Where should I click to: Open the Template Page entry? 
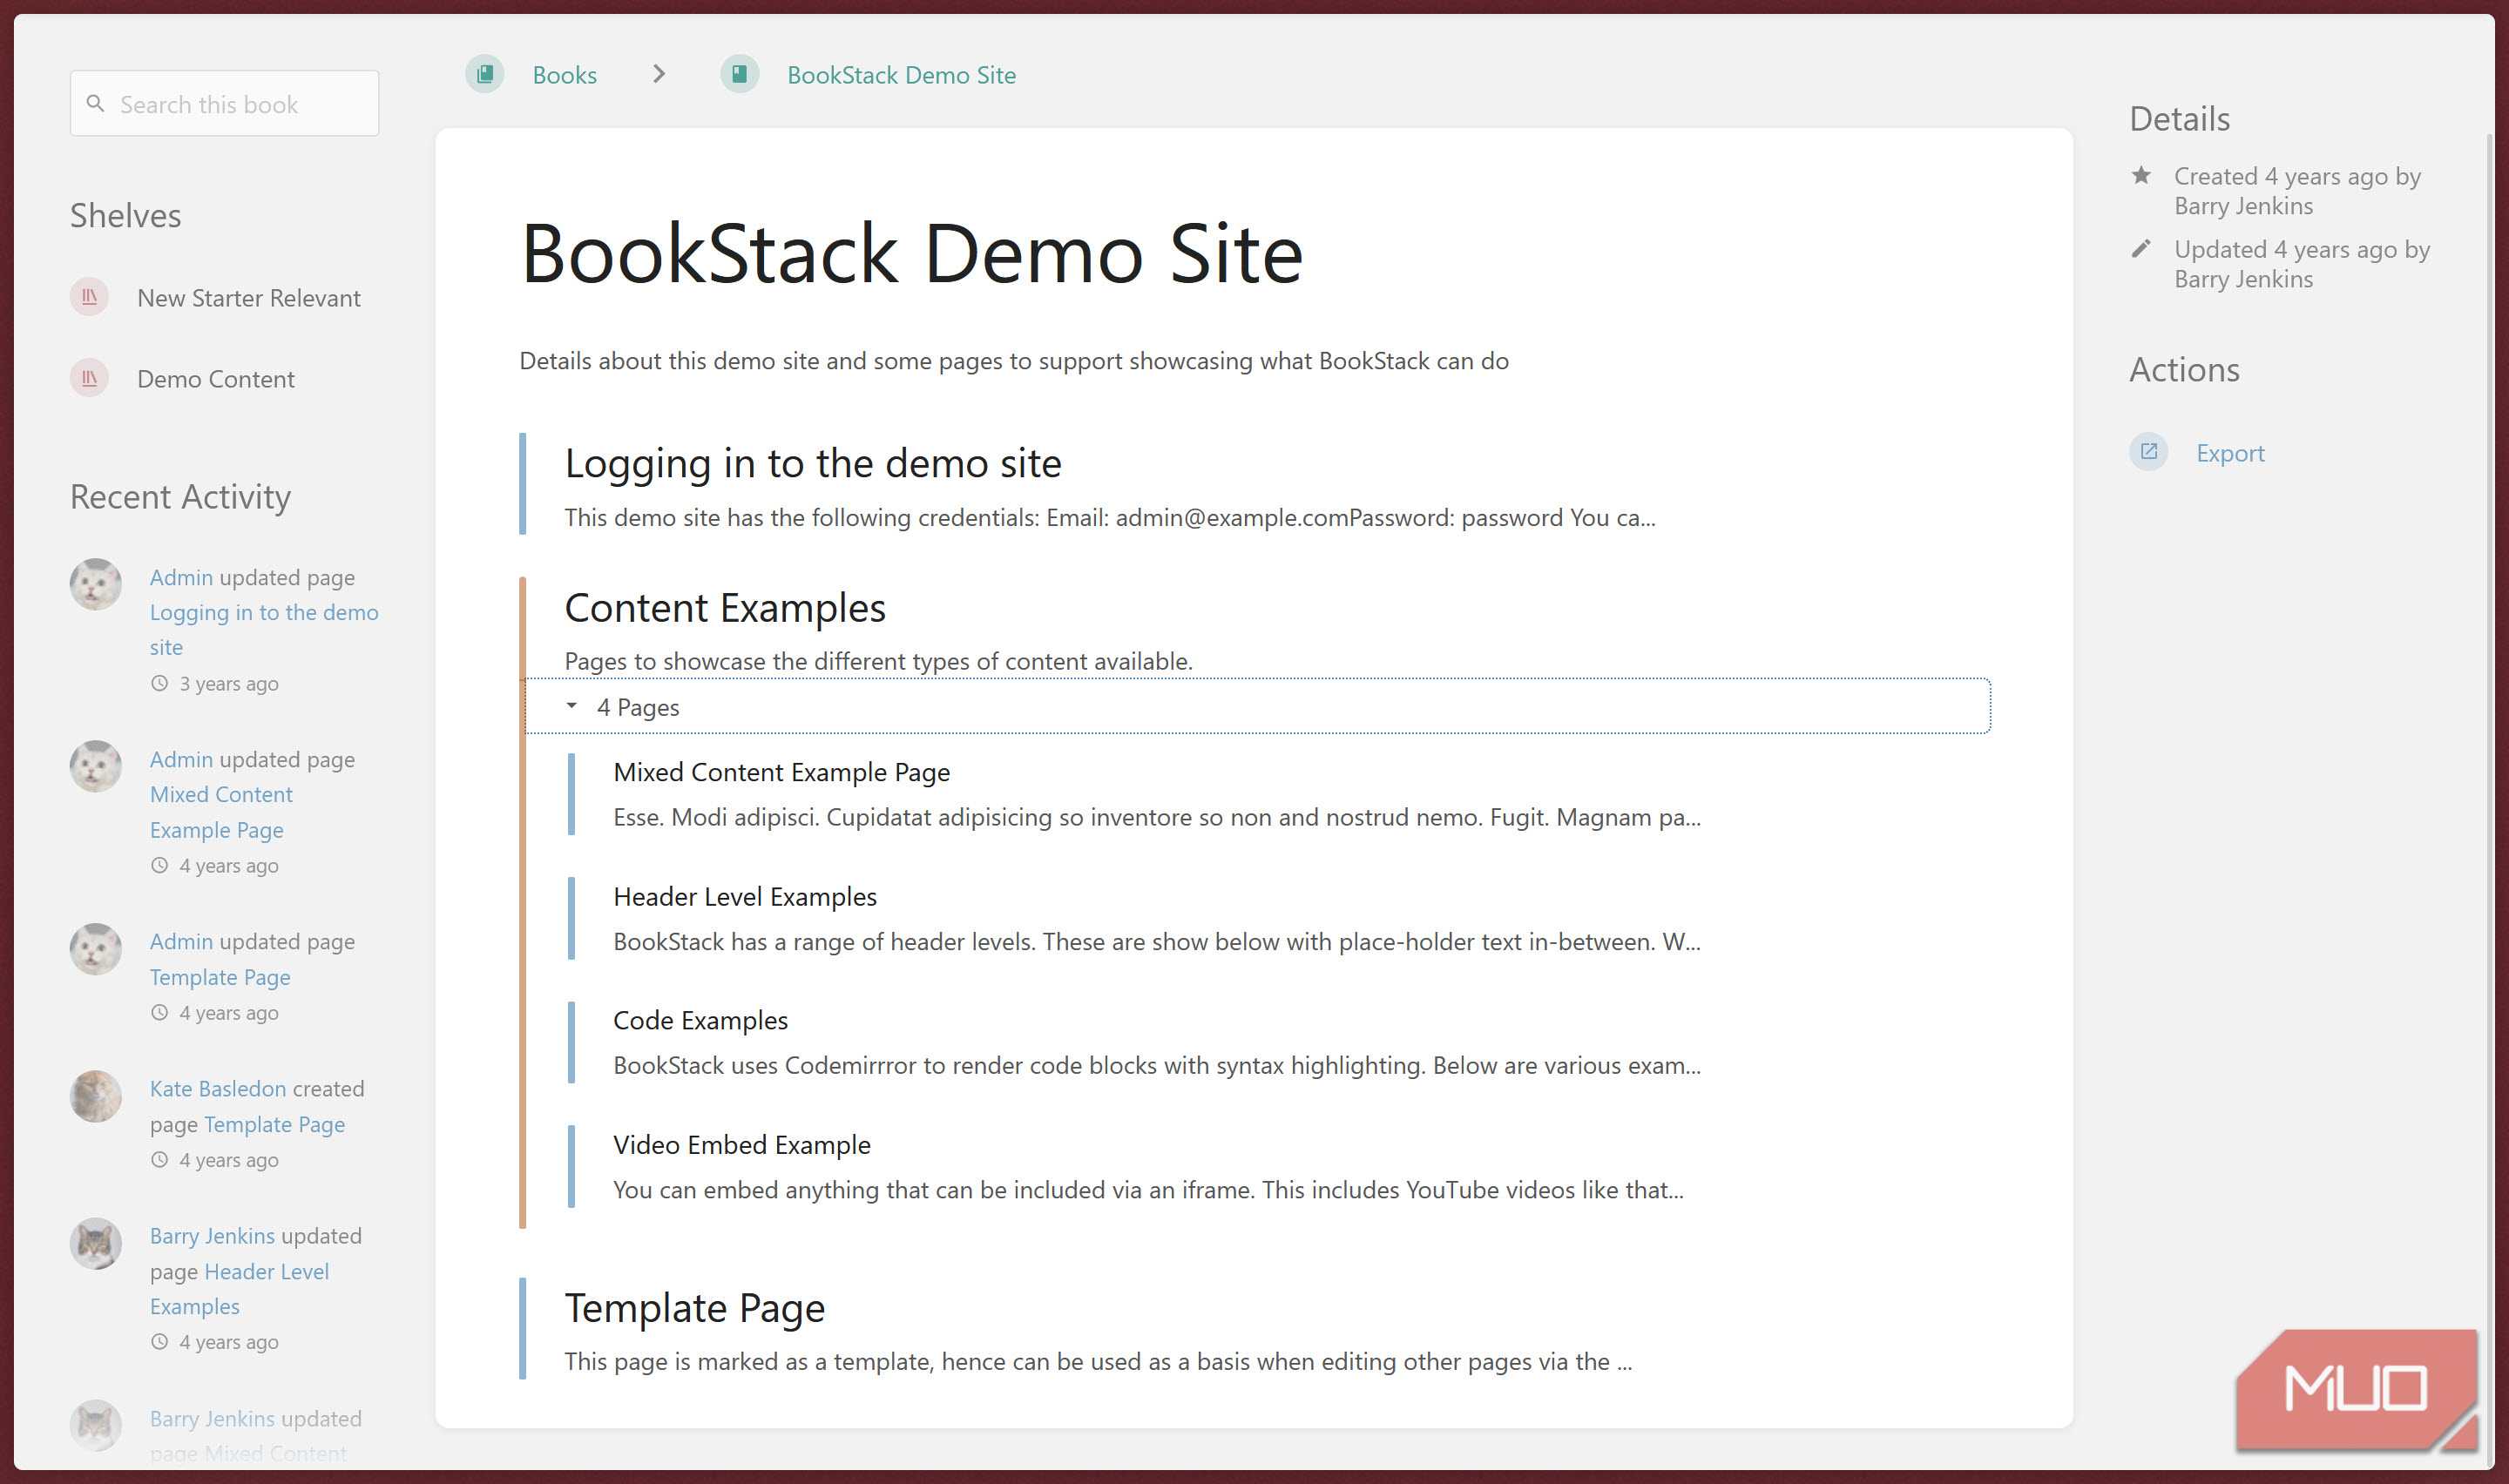click(x=694, y=1308)
